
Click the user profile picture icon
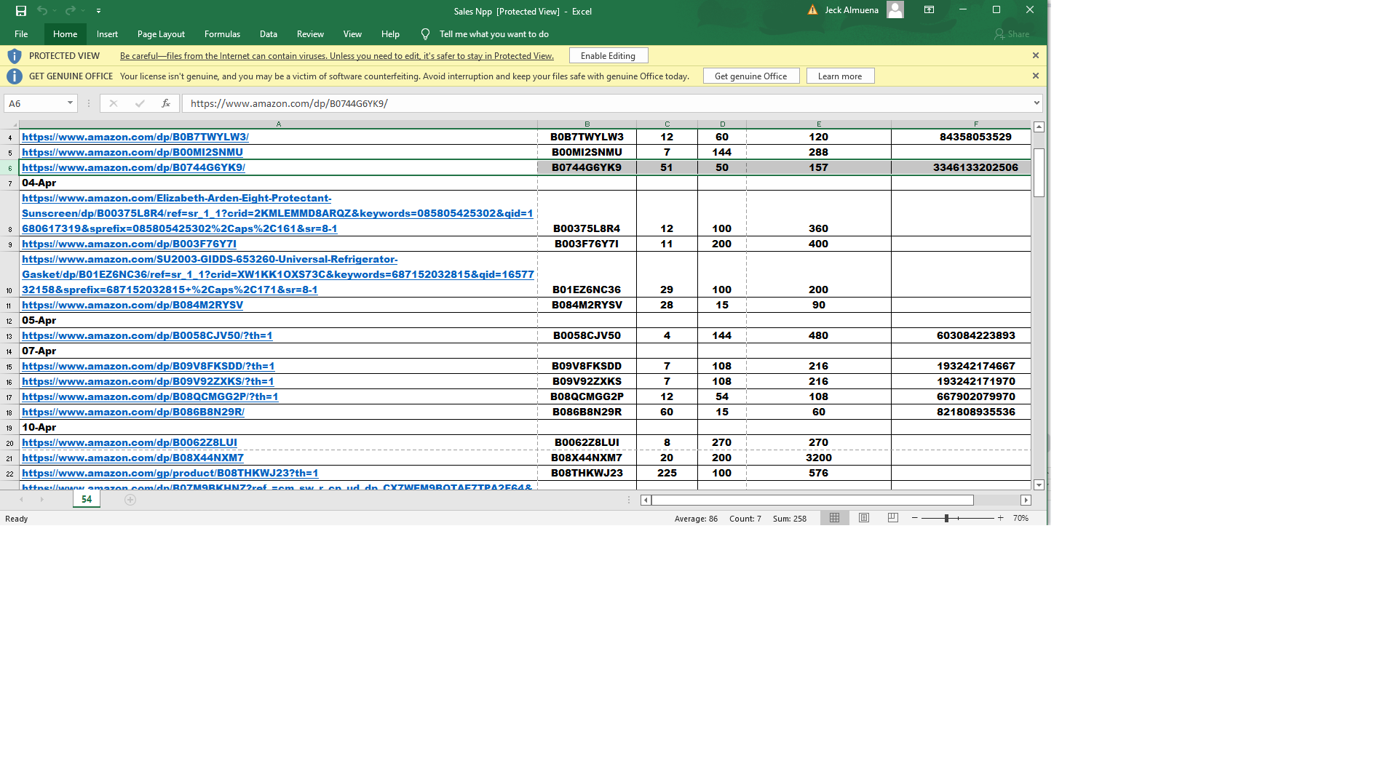pos(895,10)
